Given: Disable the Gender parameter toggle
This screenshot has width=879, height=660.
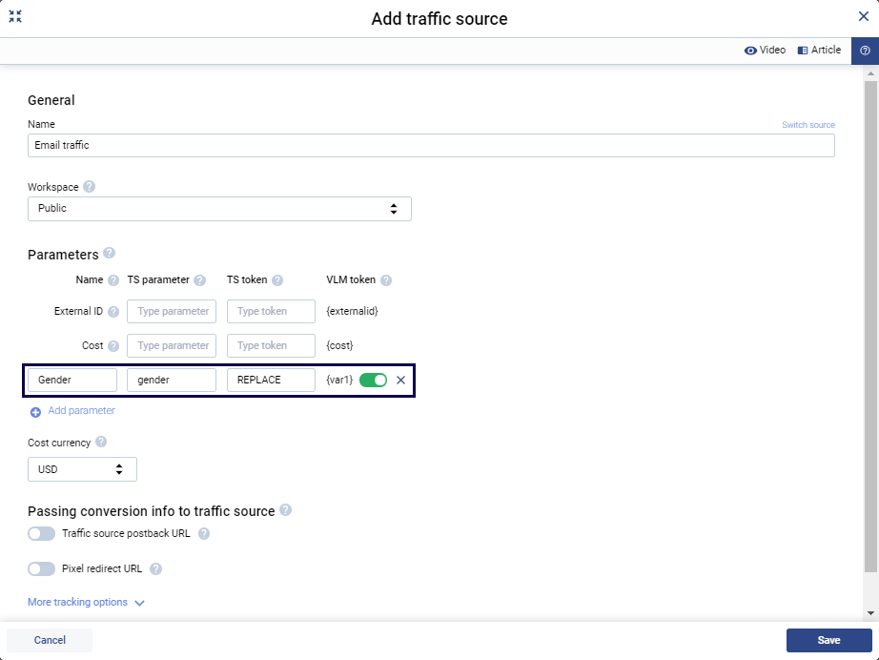Looking at the screenshot, I should pos(372,379).
